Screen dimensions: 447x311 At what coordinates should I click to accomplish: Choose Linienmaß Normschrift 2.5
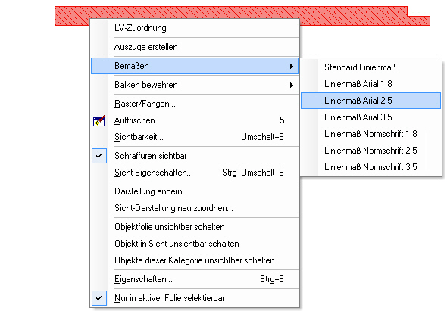pos(371,151)
